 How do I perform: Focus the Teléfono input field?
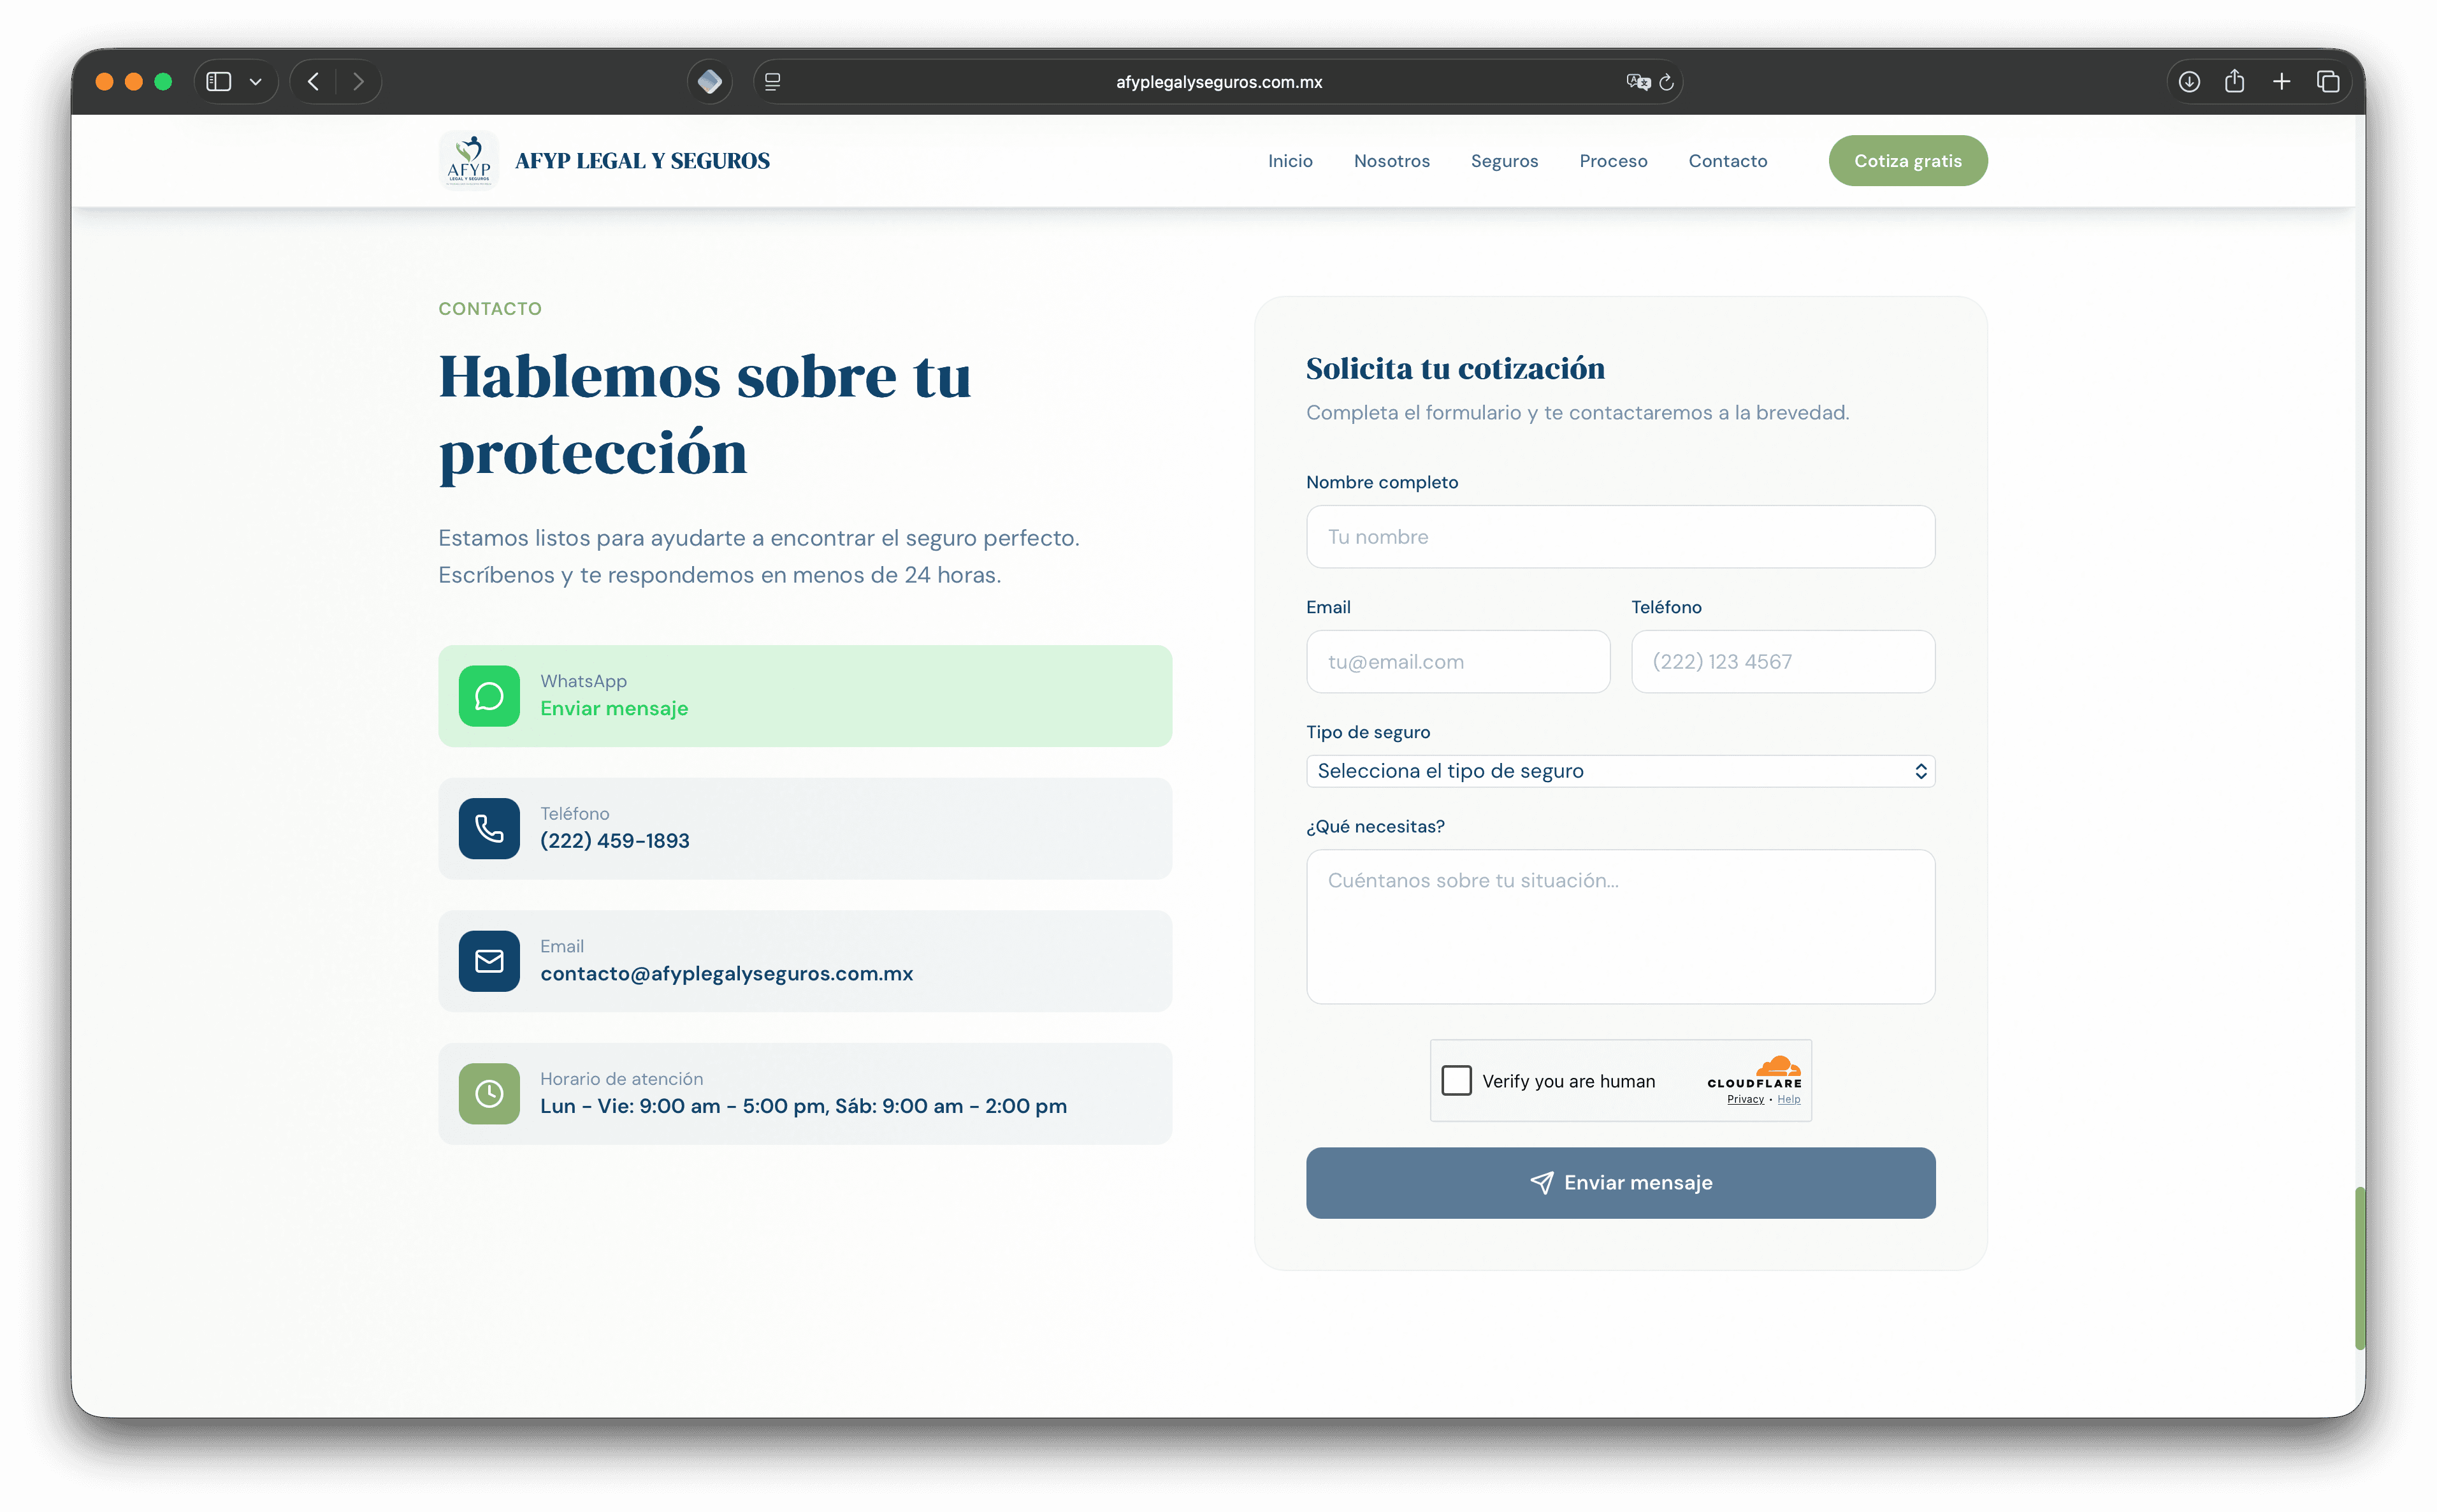(x=1783, y=661)
